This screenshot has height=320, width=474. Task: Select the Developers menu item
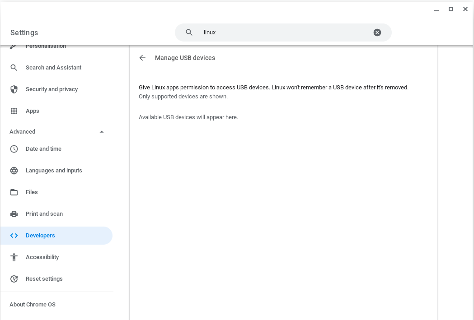pos(40,236)
